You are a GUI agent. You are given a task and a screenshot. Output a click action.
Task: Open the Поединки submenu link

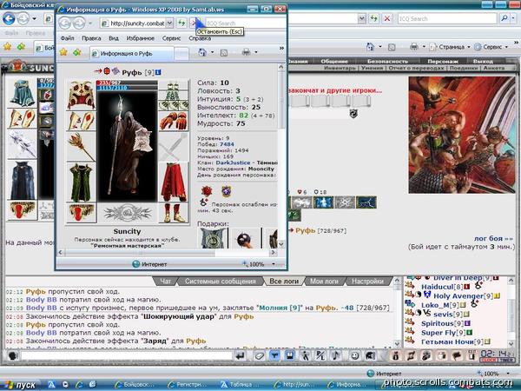[x=463, y=68]
